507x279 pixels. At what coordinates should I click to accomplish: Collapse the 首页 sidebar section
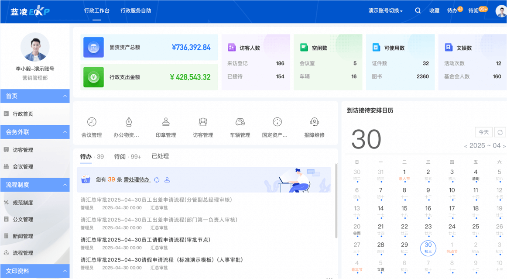coord(65,96)
